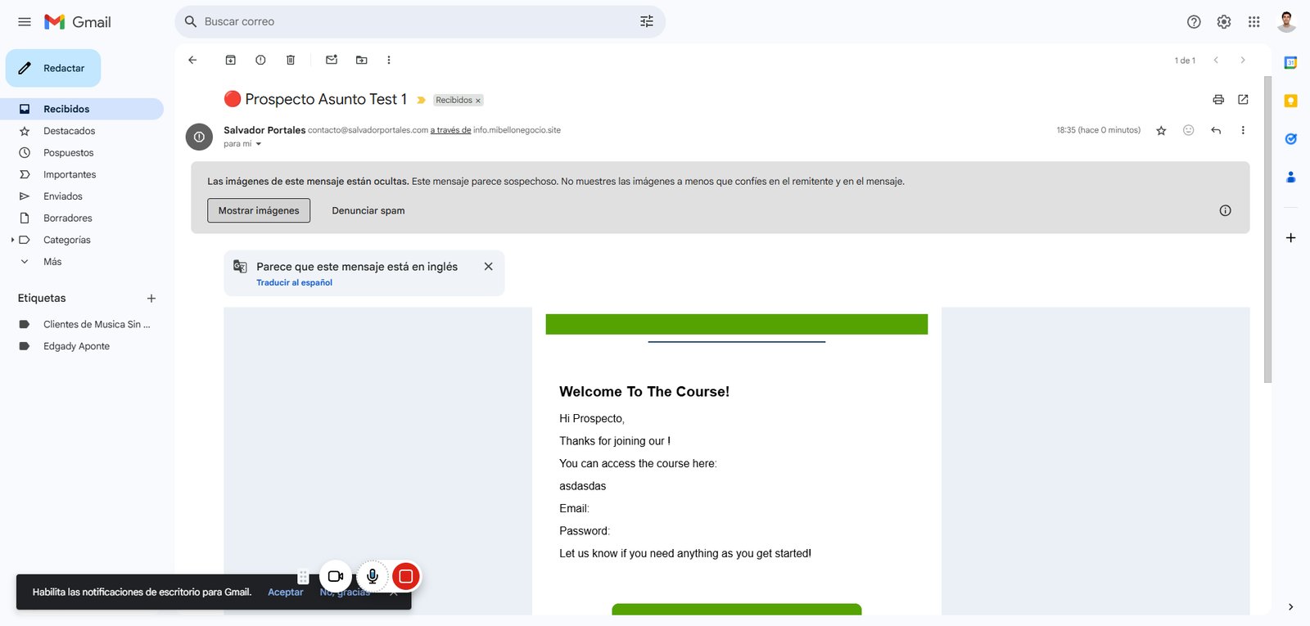Create a new label next to Etiquetas
Screen dimensions: 1310x626
[151, 299]
